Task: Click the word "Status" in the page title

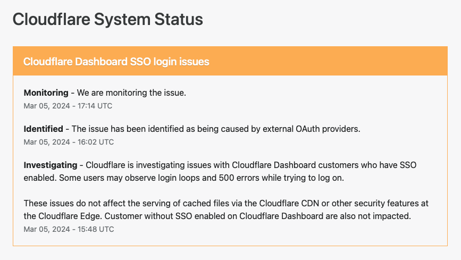Action: pos(177,20)
